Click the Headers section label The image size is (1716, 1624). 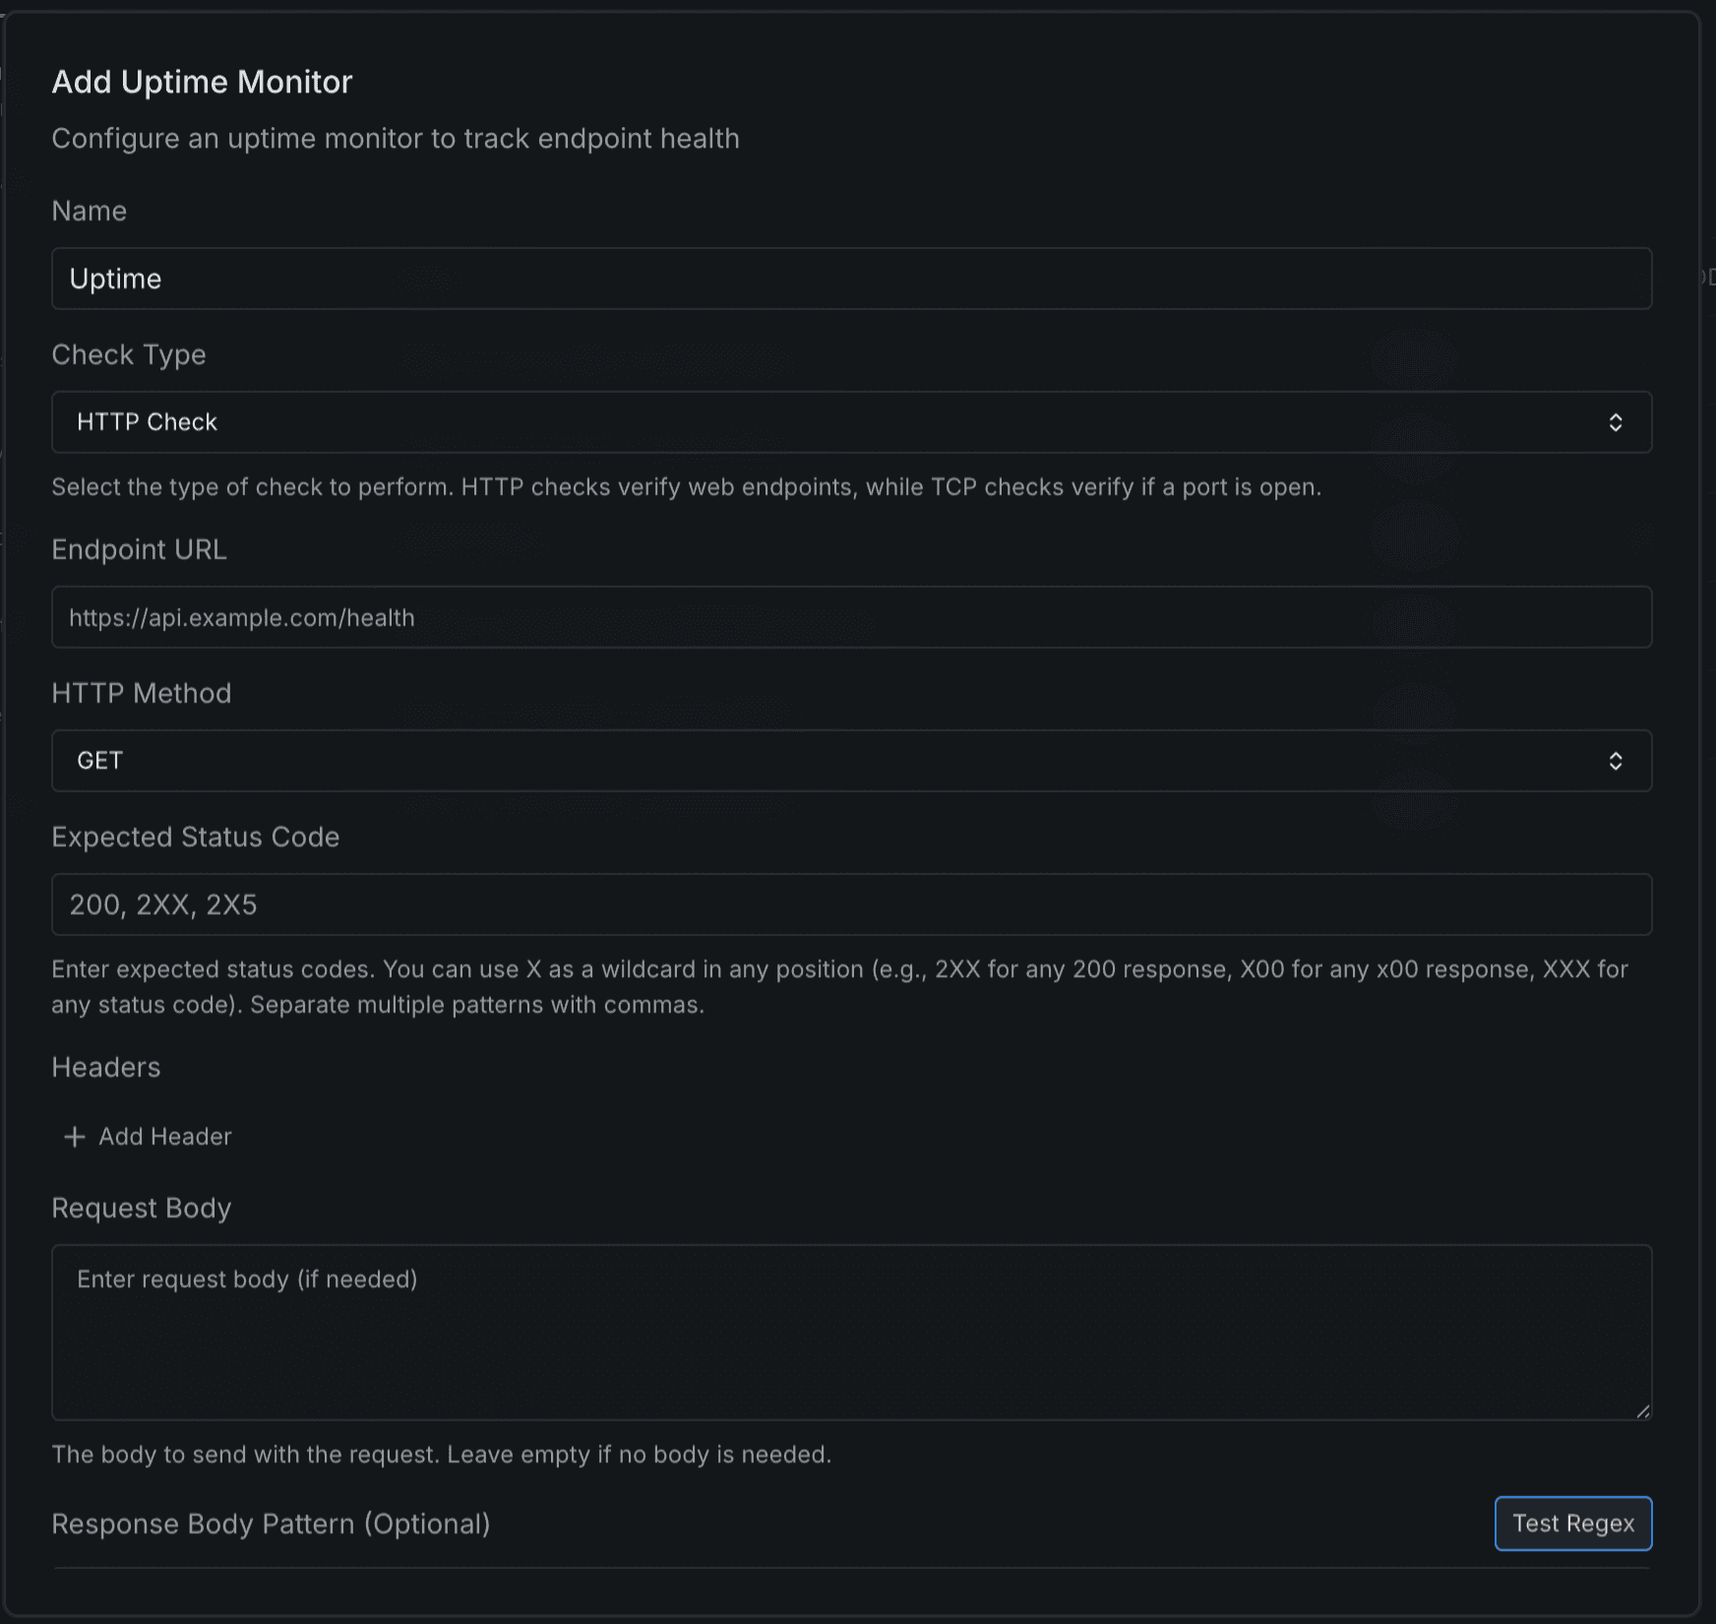[x=105, y=1067]
